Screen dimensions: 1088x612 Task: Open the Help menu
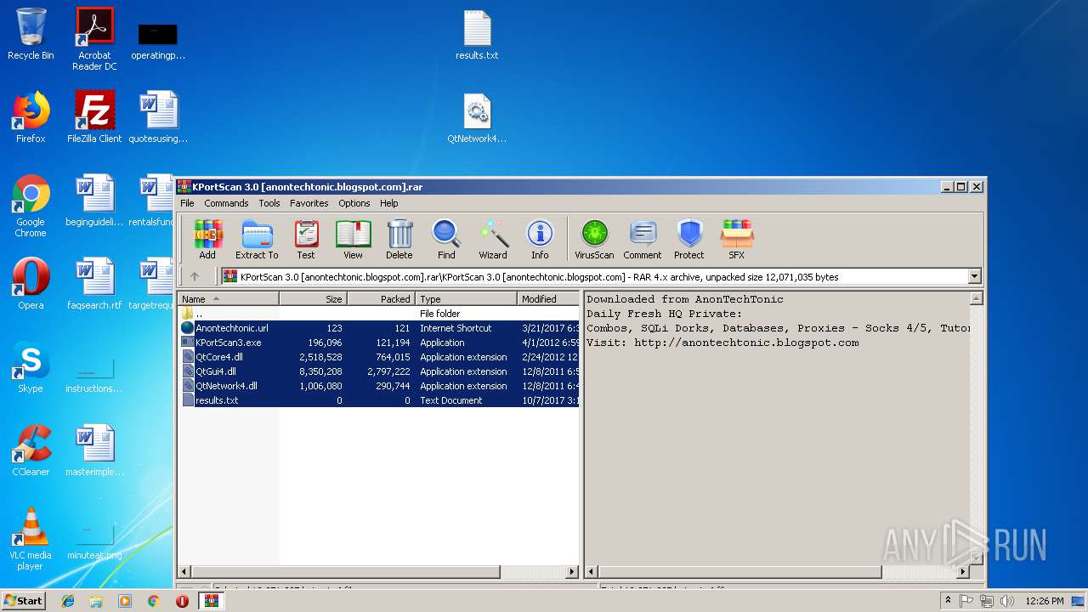click(x=388, y=203)
